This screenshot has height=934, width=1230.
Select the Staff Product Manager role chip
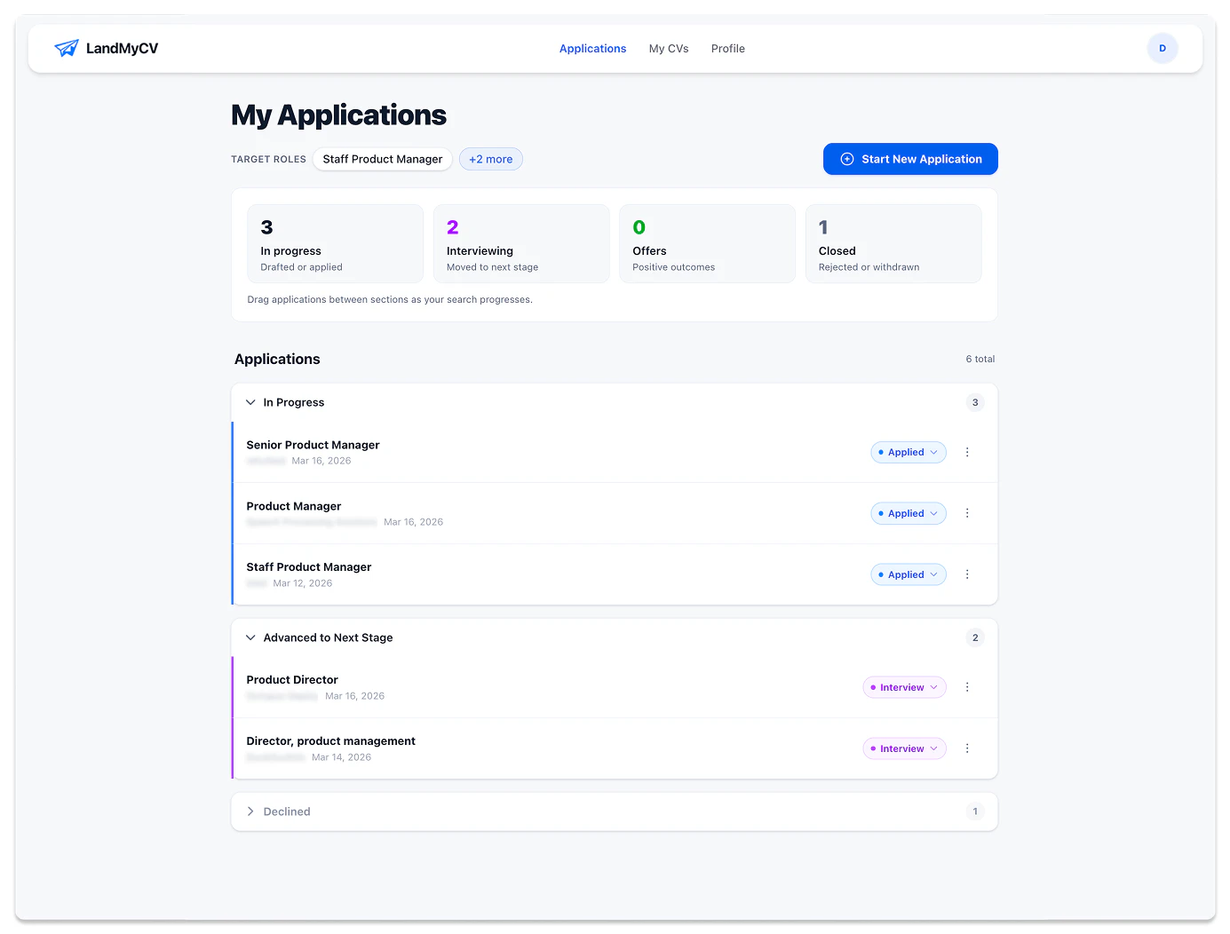click(x=383, y=159)
